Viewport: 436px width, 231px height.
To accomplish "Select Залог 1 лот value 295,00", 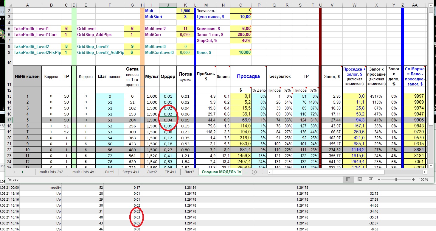I will coord(241,35).
